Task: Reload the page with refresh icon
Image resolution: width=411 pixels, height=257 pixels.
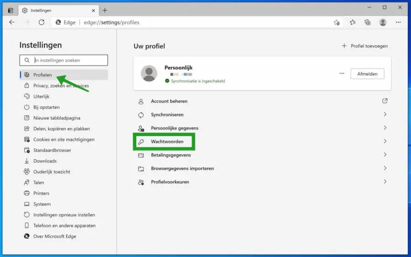Action: click(x=42, y=22)
